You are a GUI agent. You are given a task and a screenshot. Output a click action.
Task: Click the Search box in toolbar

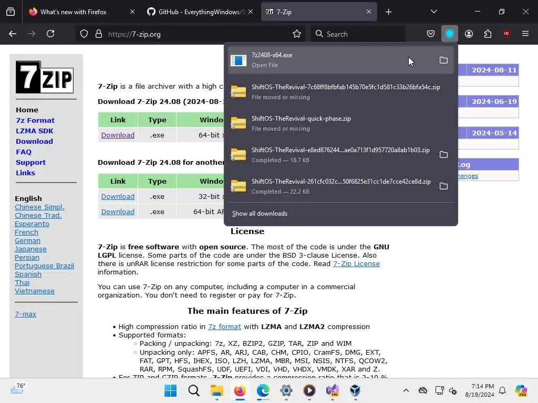coord(358,34)
